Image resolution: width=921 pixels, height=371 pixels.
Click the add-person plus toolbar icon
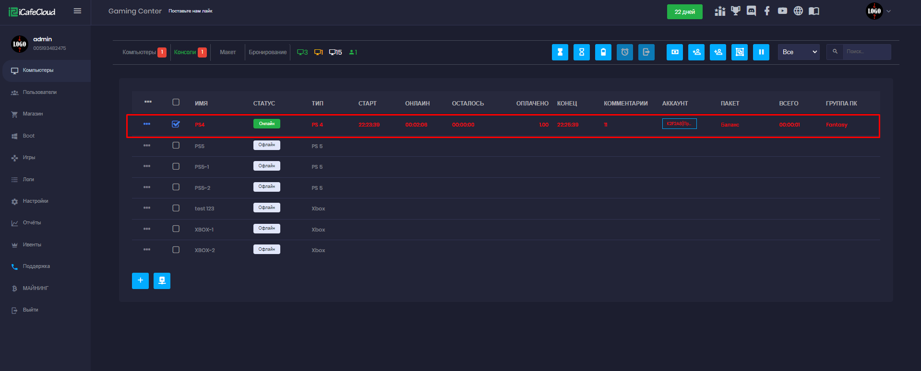(x=718, y=52)
